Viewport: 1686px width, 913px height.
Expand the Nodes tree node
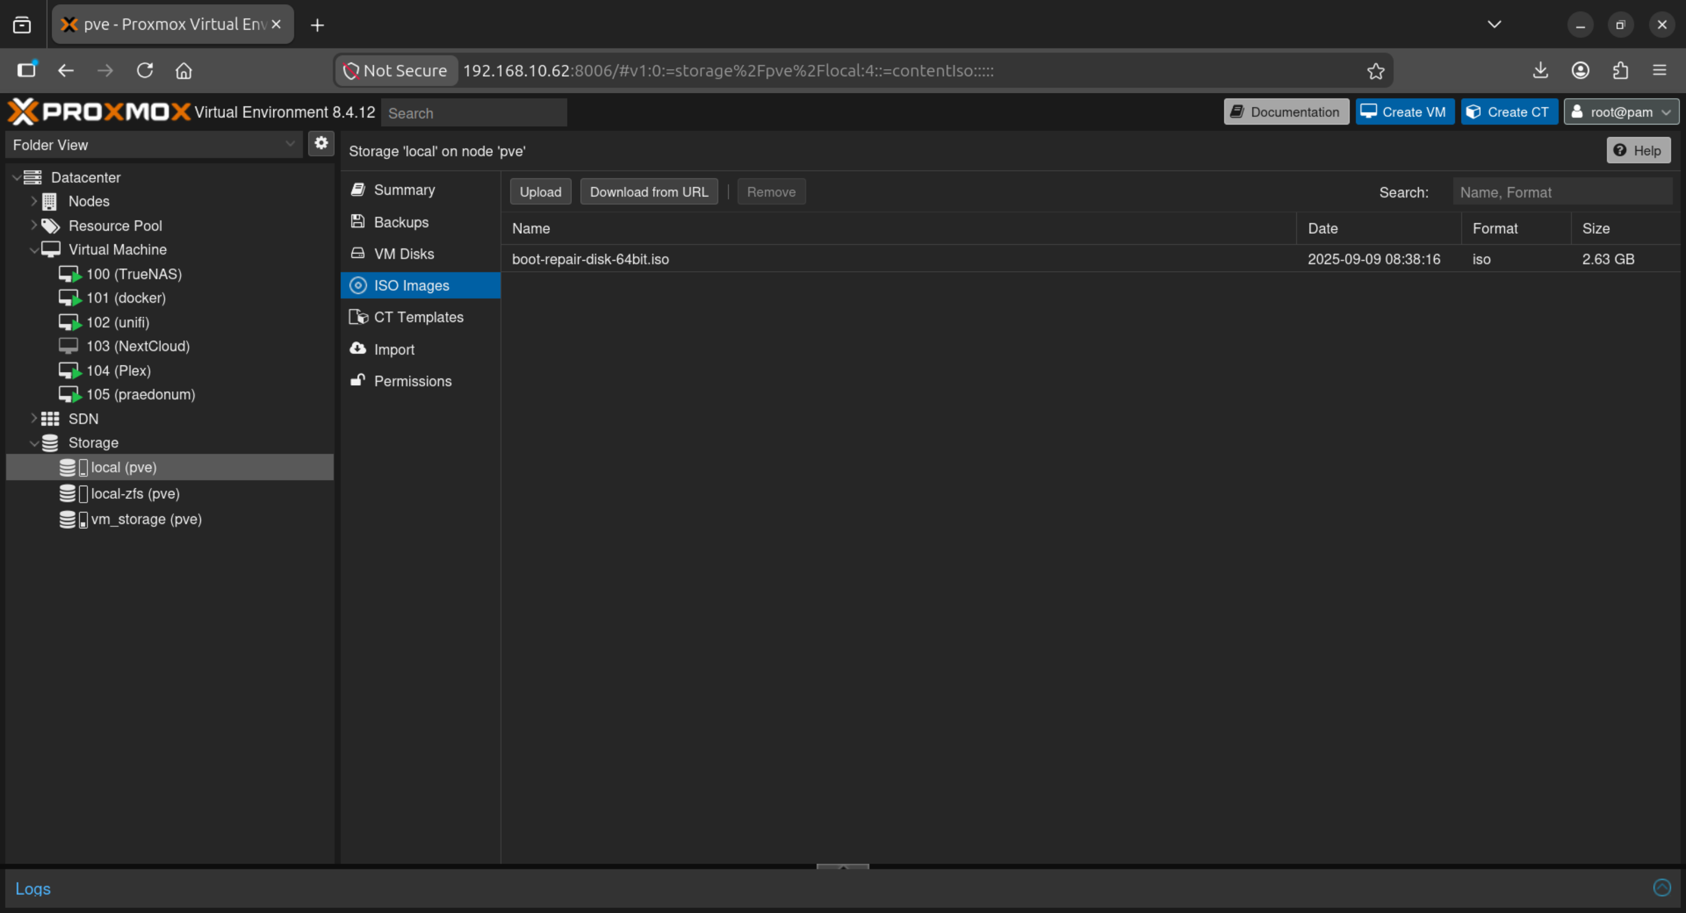[33, 201]
